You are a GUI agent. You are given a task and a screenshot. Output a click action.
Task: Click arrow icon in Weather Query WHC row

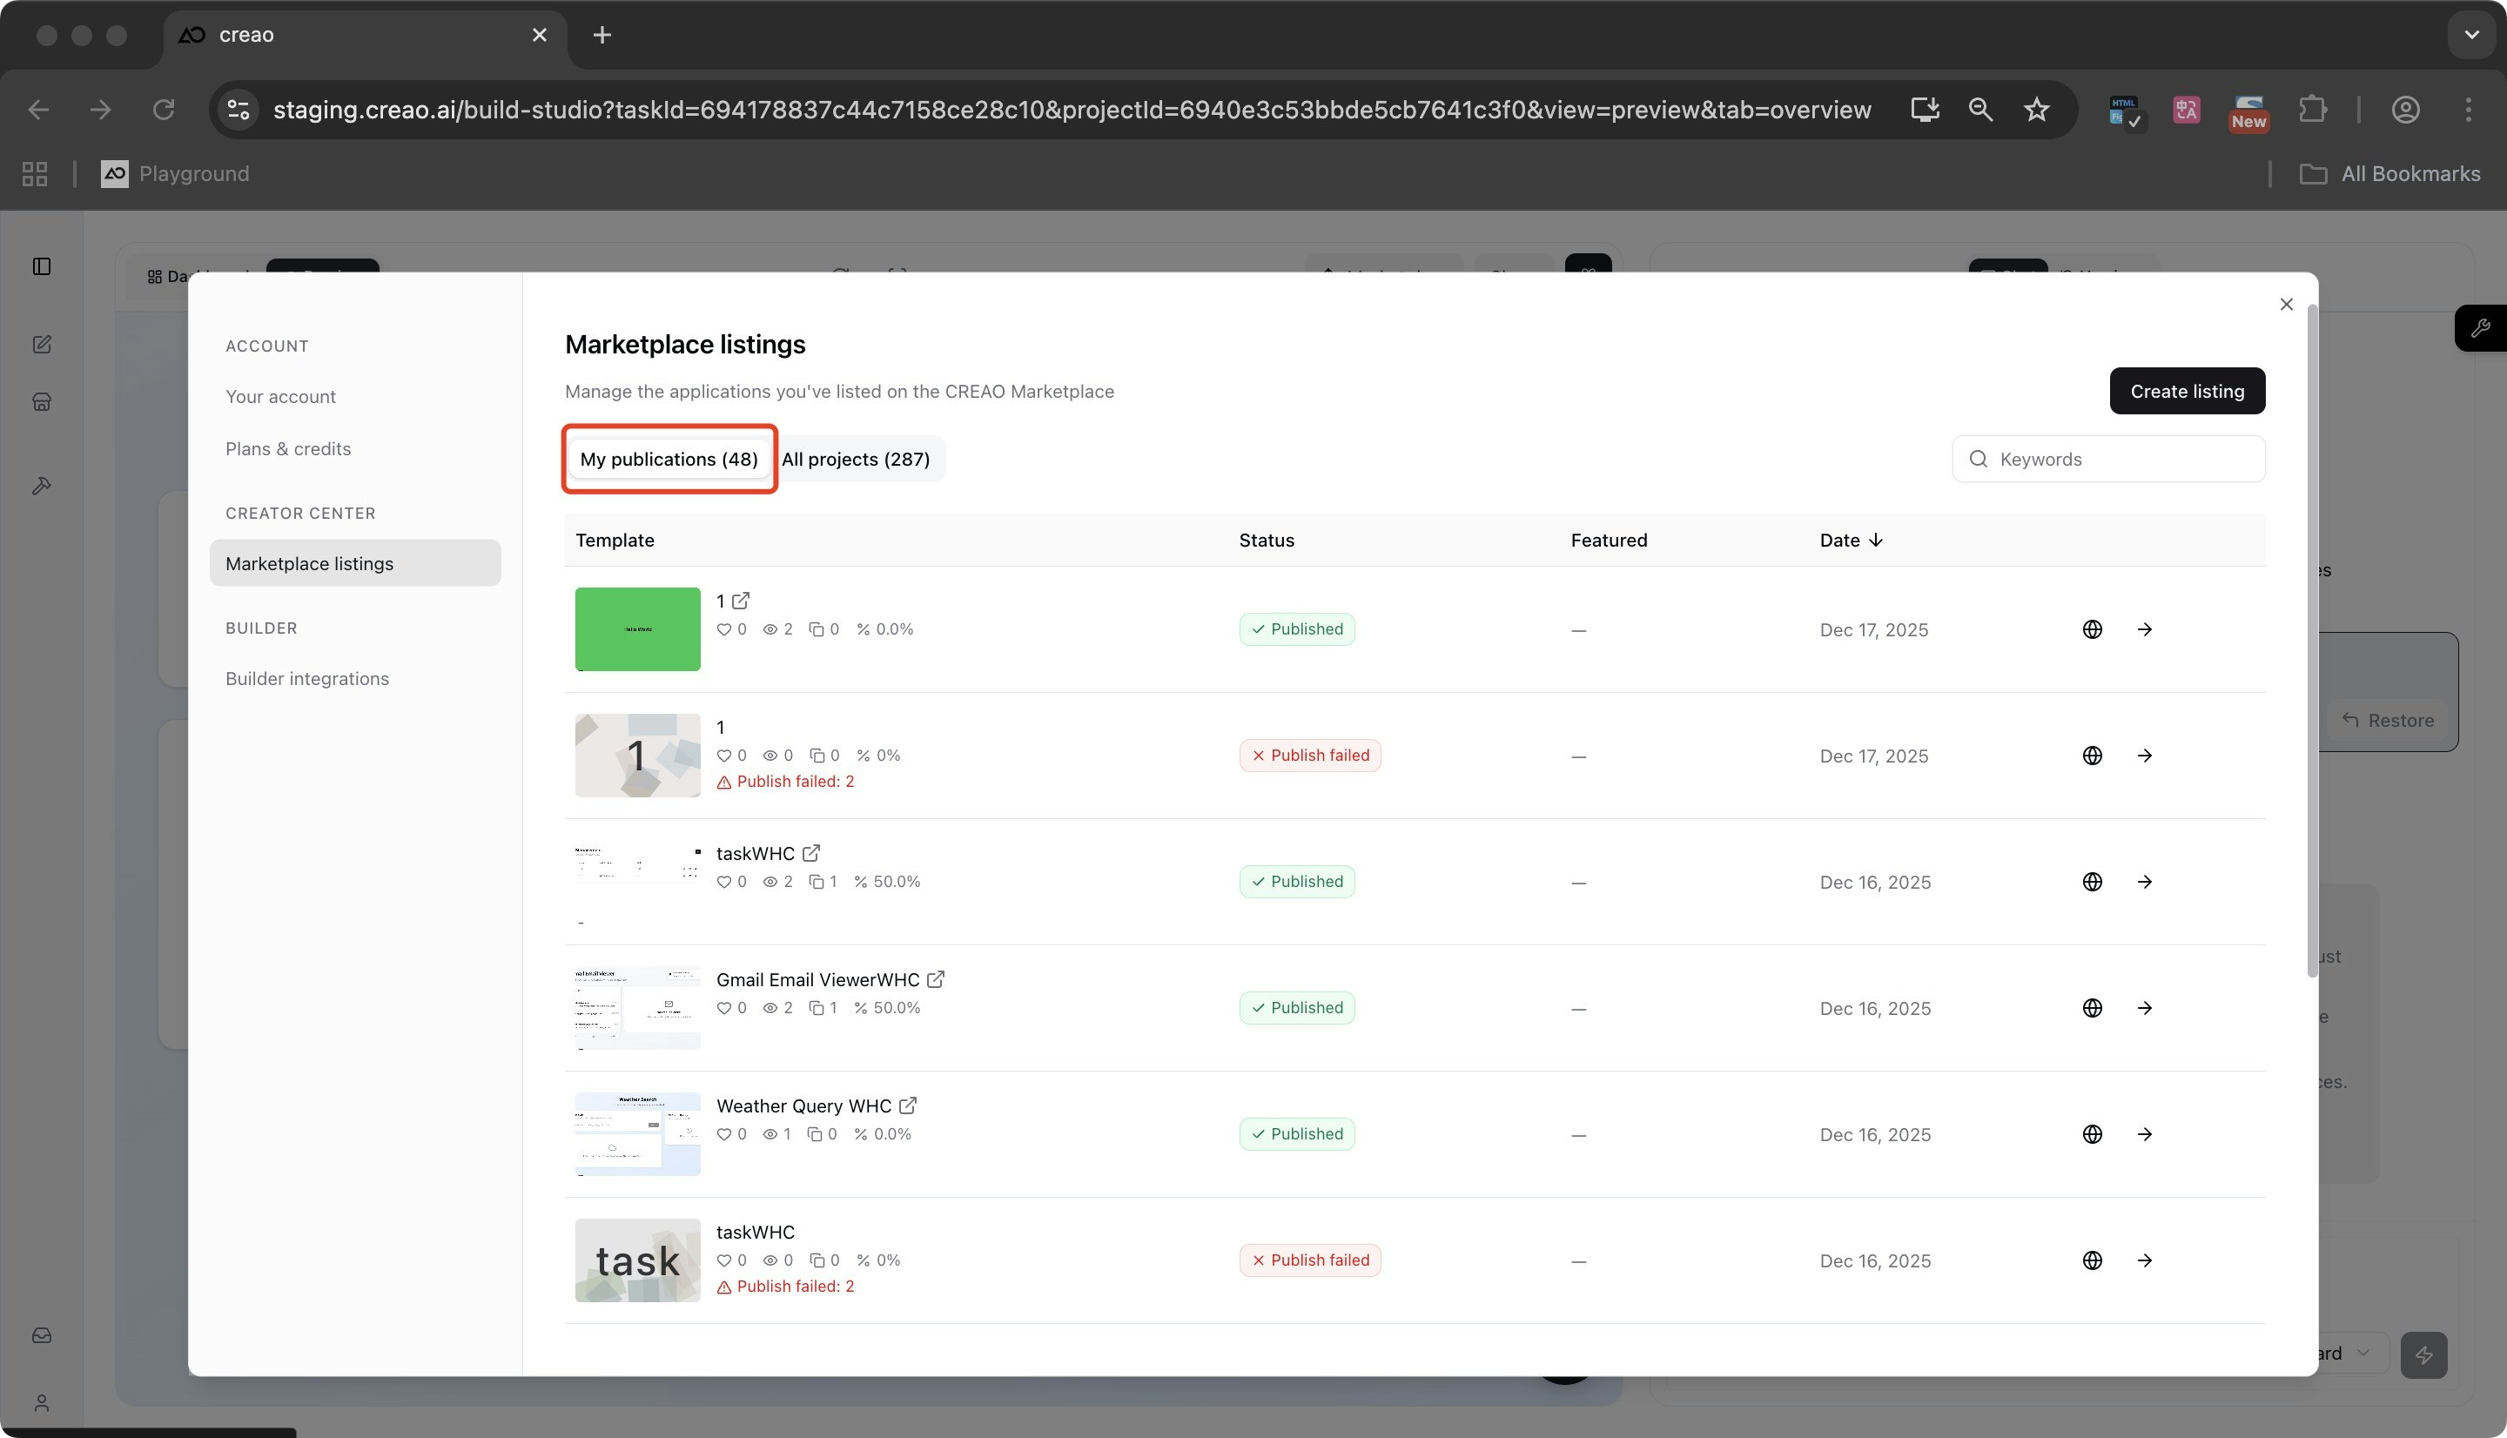click(x=2144, y=1135)
